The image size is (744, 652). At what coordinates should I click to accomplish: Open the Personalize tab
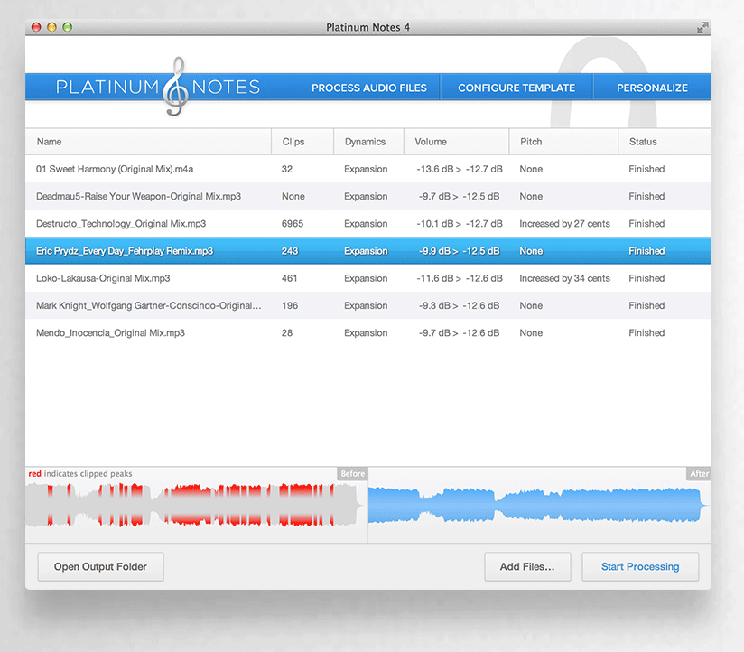(x=652, y=88)
